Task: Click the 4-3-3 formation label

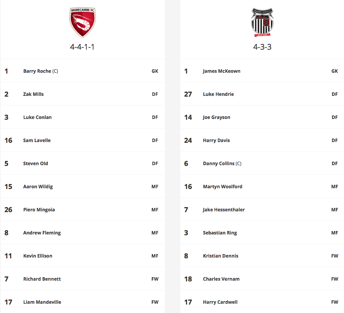Action: coord(262,47)
